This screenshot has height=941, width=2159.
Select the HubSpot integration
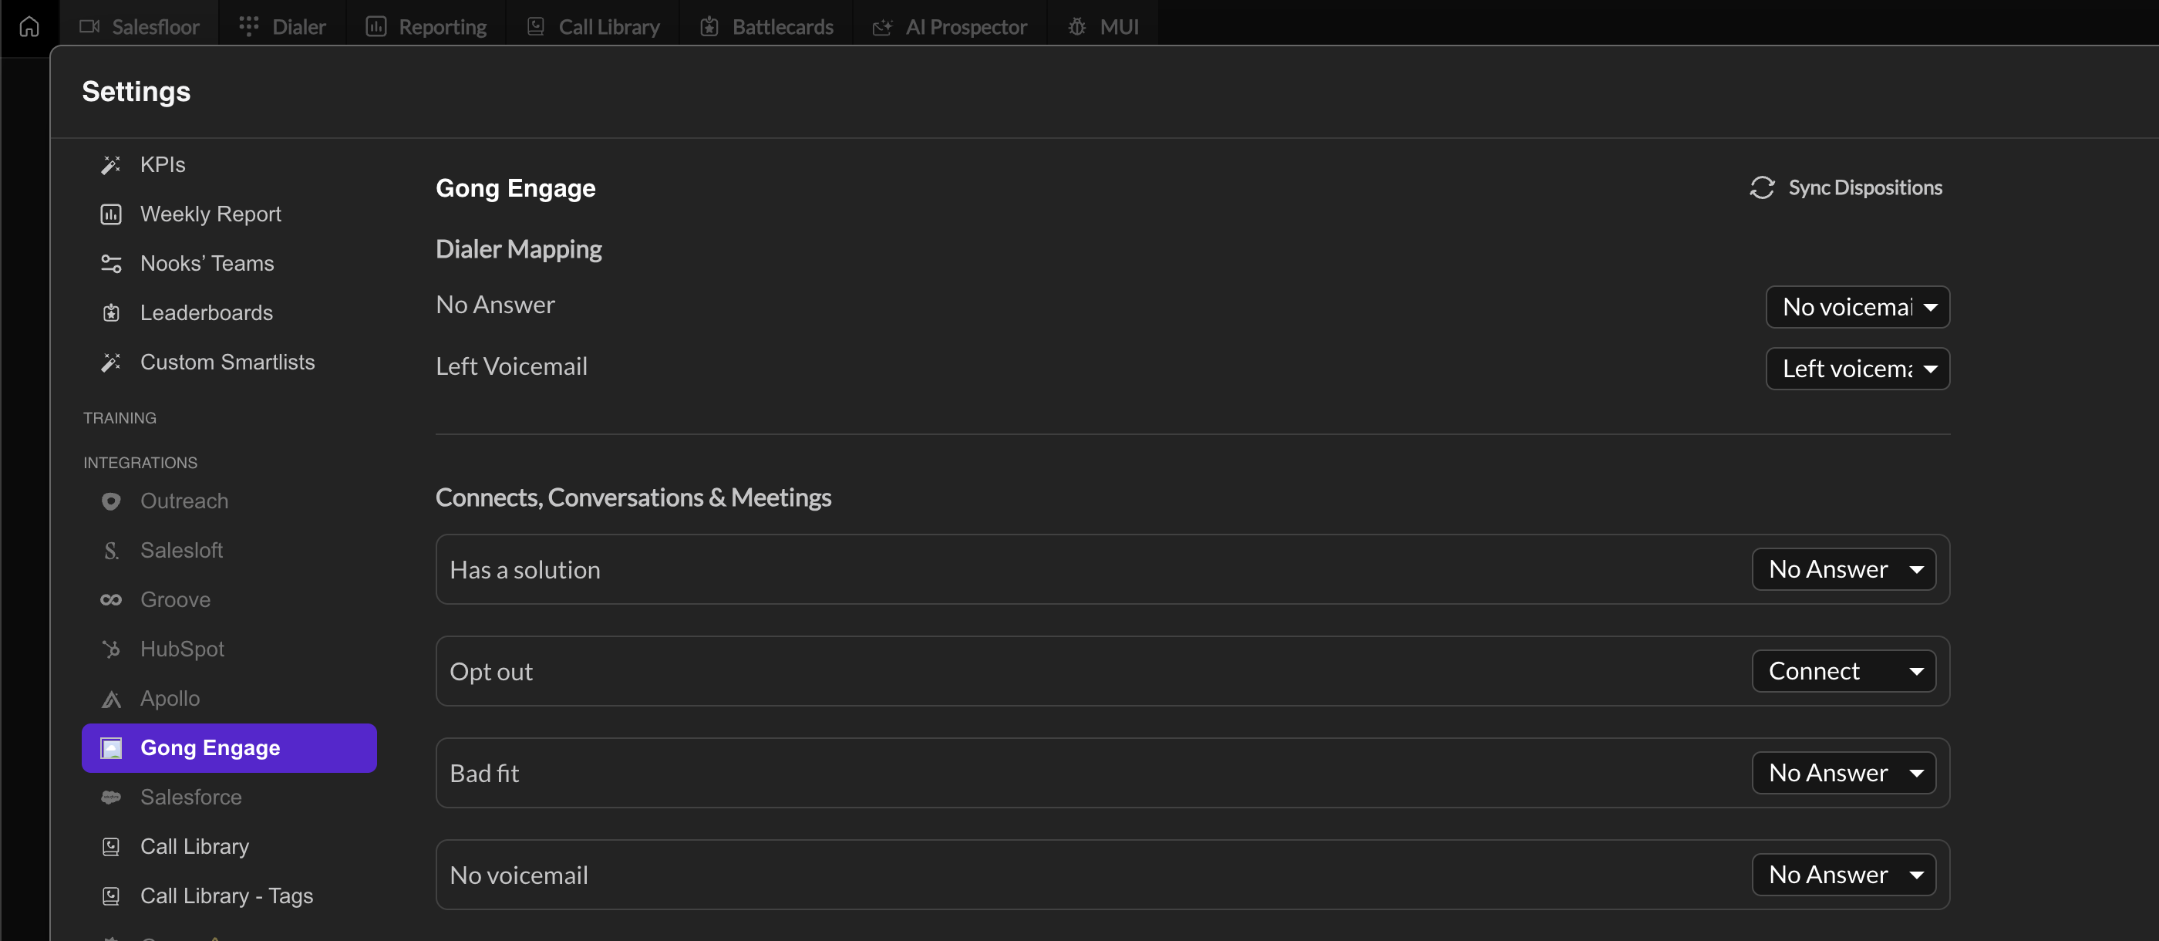pyautogui.click(x=230, y=649)
